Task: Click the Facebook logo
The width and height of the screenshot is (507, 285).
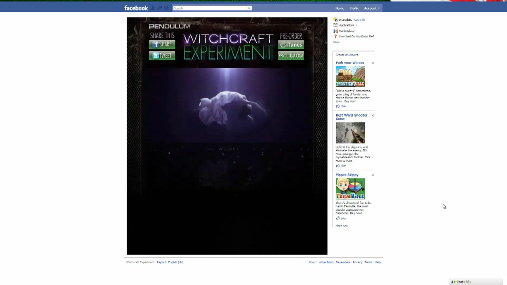Action: click(136, 8)
